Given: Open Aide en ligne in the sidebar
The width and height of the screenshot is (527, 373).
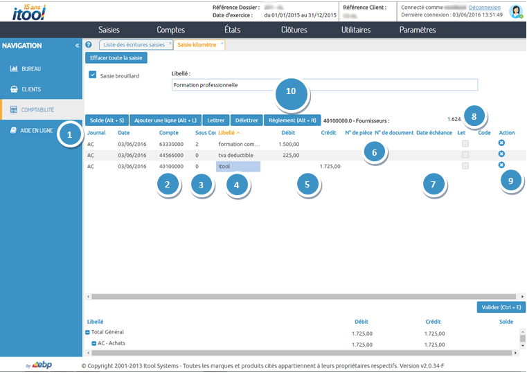Looking at the screenshot, I should tap(36, 130).
